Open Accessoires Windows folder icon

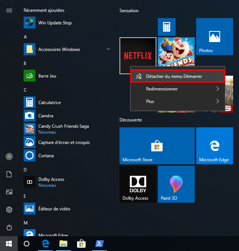click(30, 49)
